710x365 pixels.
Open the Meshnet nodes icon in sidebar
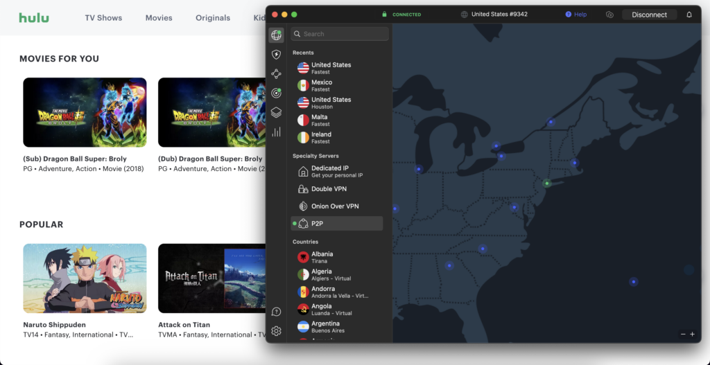click(276, 73)
